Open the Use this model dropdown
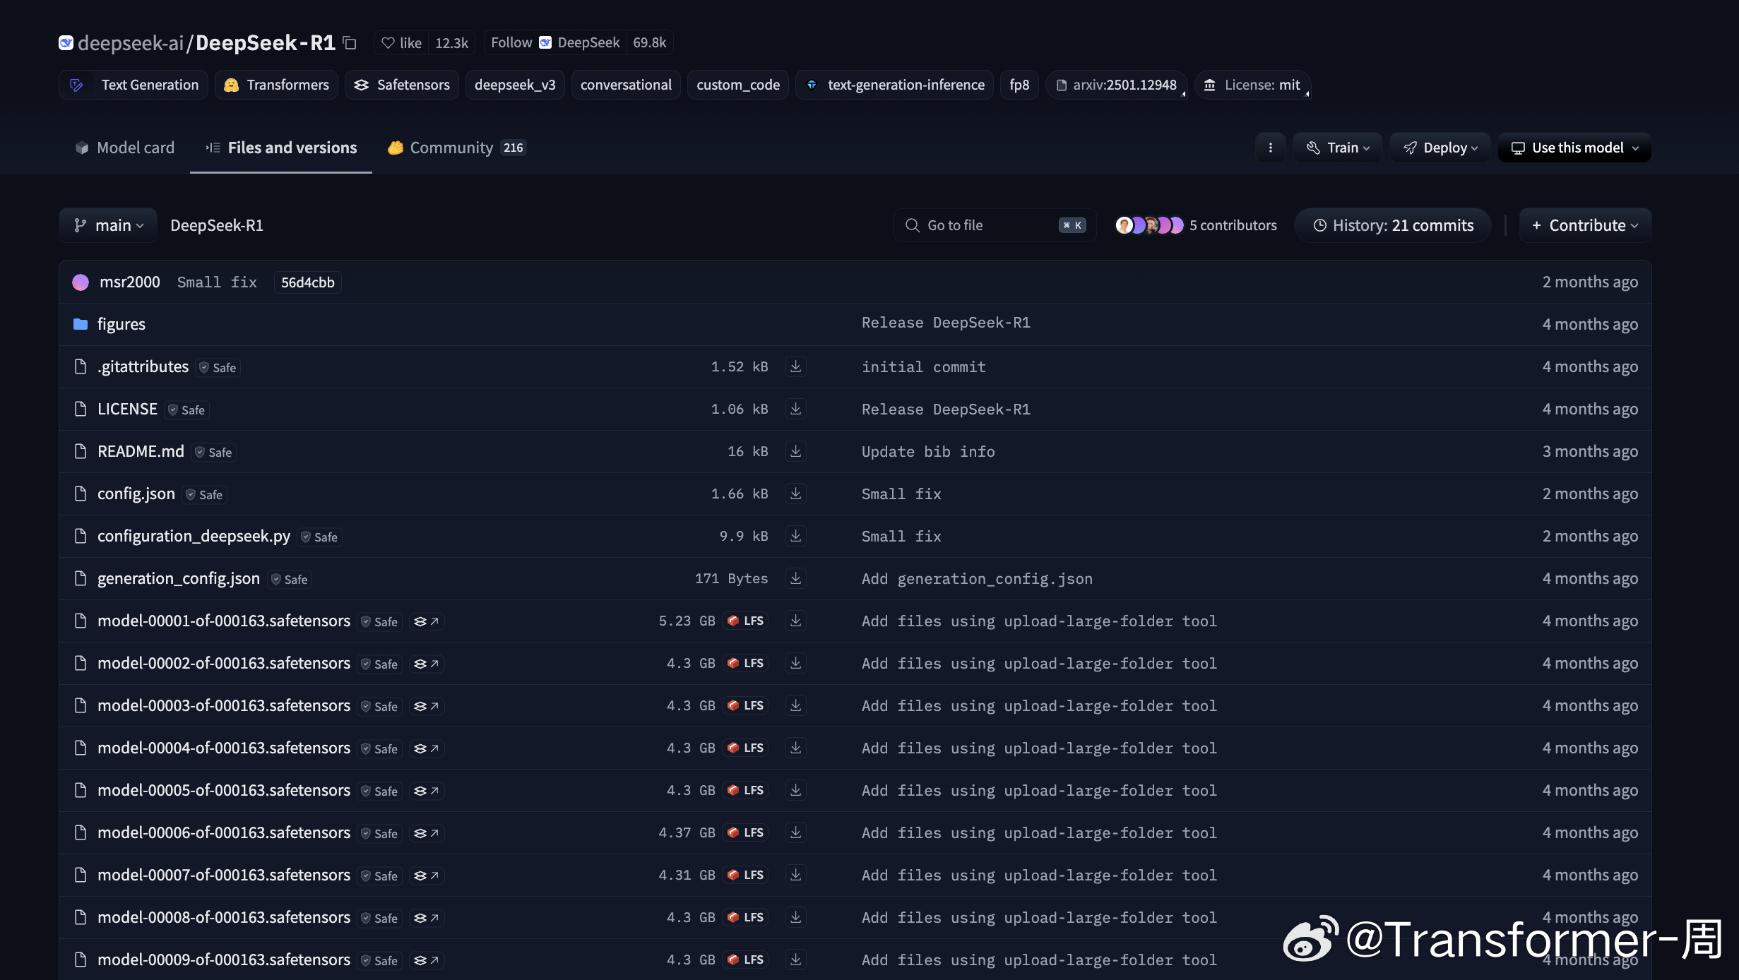The image size is (1739, 980). click(x=1574, y=148)
